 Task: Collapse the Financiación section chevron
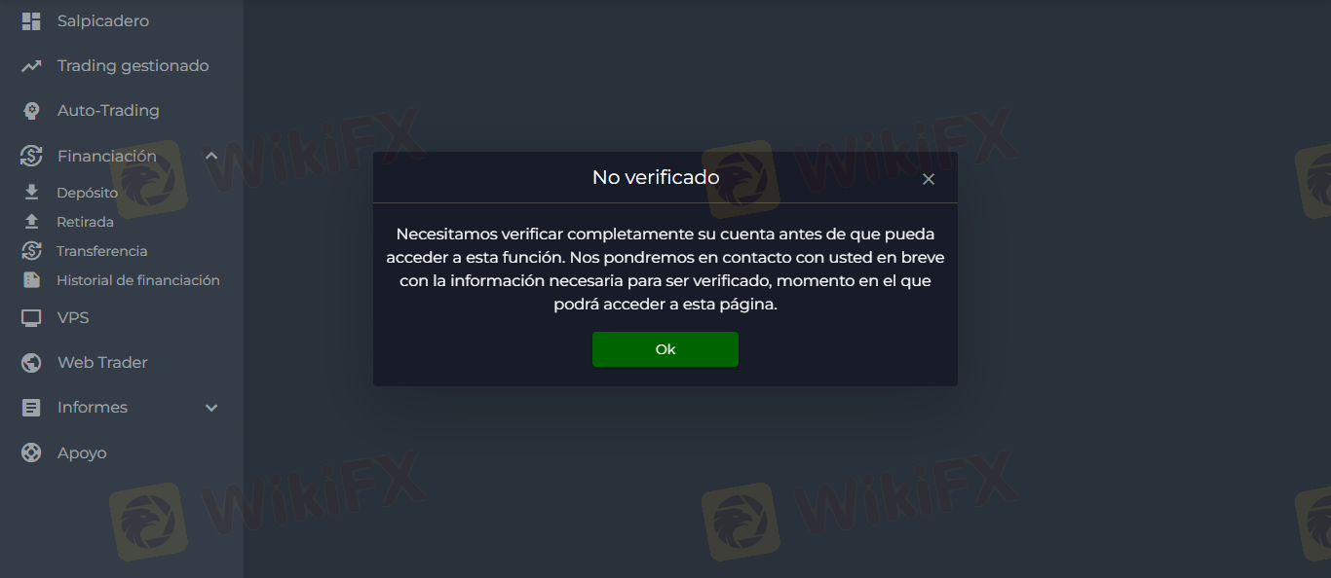tap(211, 156)
